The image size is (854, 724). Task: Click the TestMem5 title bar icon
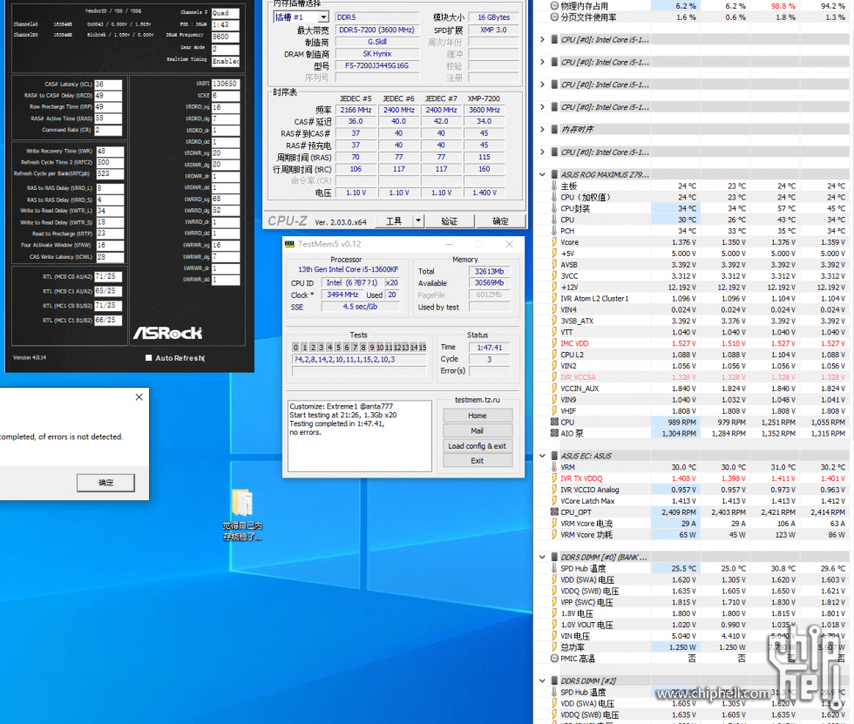click(x=289, y=245)
